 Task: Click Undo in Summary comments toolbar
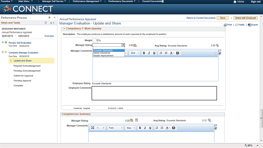click(x=98, y=128)
